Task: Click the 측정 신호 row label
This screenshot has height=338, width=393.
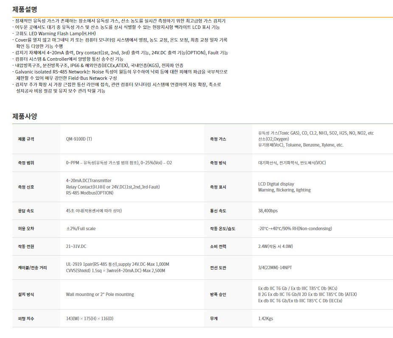Action: pyautogui.click(x=26, y=187)
